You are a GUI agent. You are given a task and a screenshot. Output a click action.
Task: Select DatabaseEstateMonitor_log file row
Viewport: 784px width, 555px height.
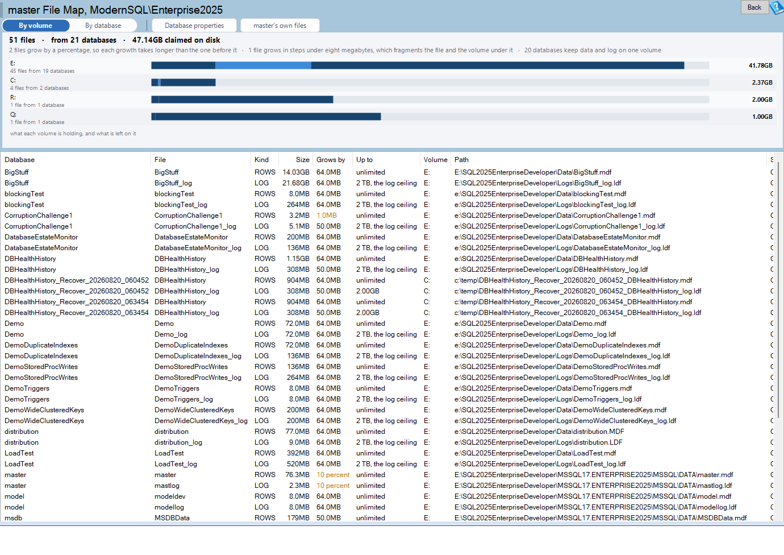point(386,248)
